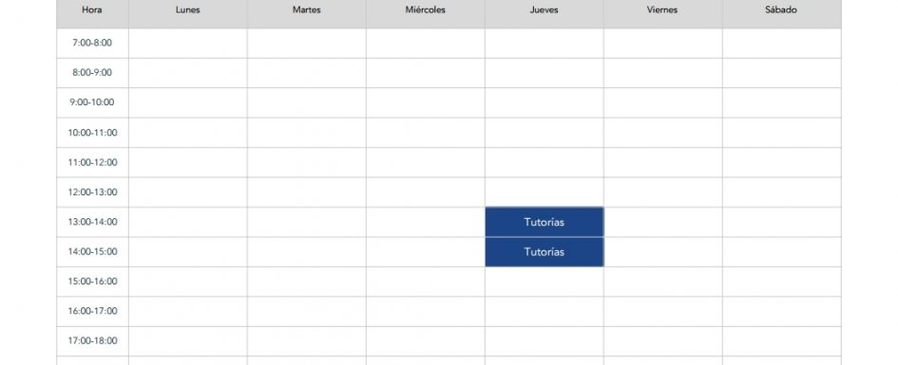
Task: Click the Martes column header
Action: [306, 10]
